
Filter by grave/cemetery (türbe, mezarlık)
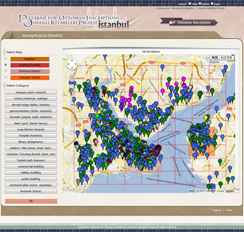click(x=30, y=111)
